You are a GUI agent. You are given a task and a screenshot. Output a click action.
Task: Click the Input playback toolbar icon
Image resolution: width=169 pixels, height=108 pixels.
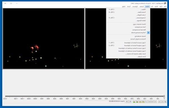pyautogui.click(x=163, y=102)
